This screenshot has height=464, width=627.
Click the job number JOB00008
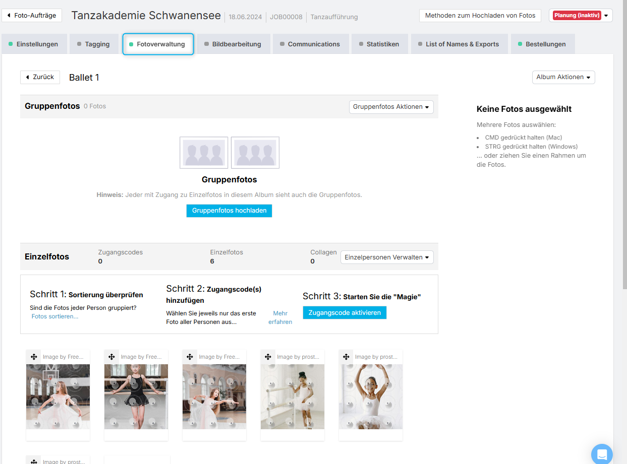pos(286,17)
